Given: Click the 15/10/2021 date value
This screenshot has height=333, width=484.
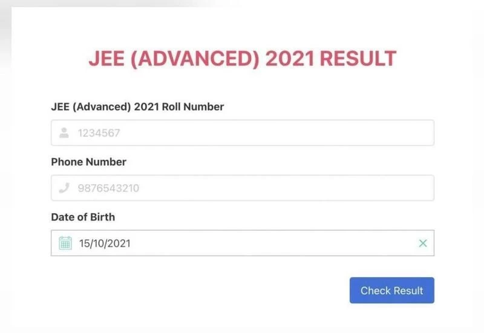Looking at the screenshot, I should (105, 243).
